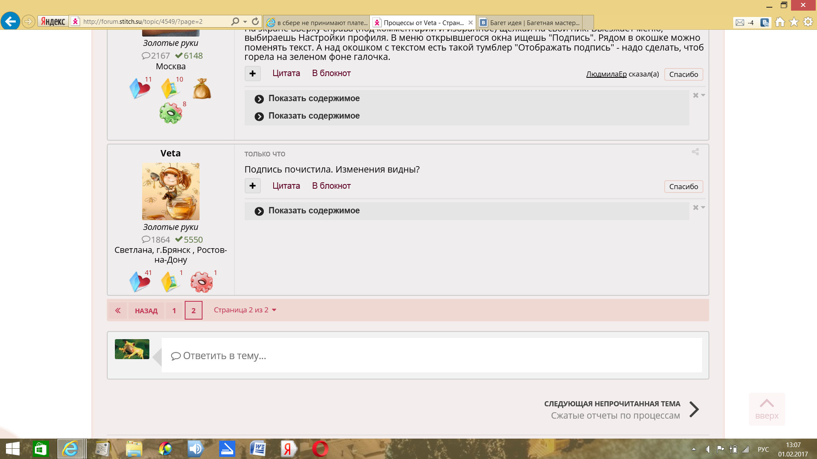Open Opera browser from the taskbar

[x=320, y=449]
